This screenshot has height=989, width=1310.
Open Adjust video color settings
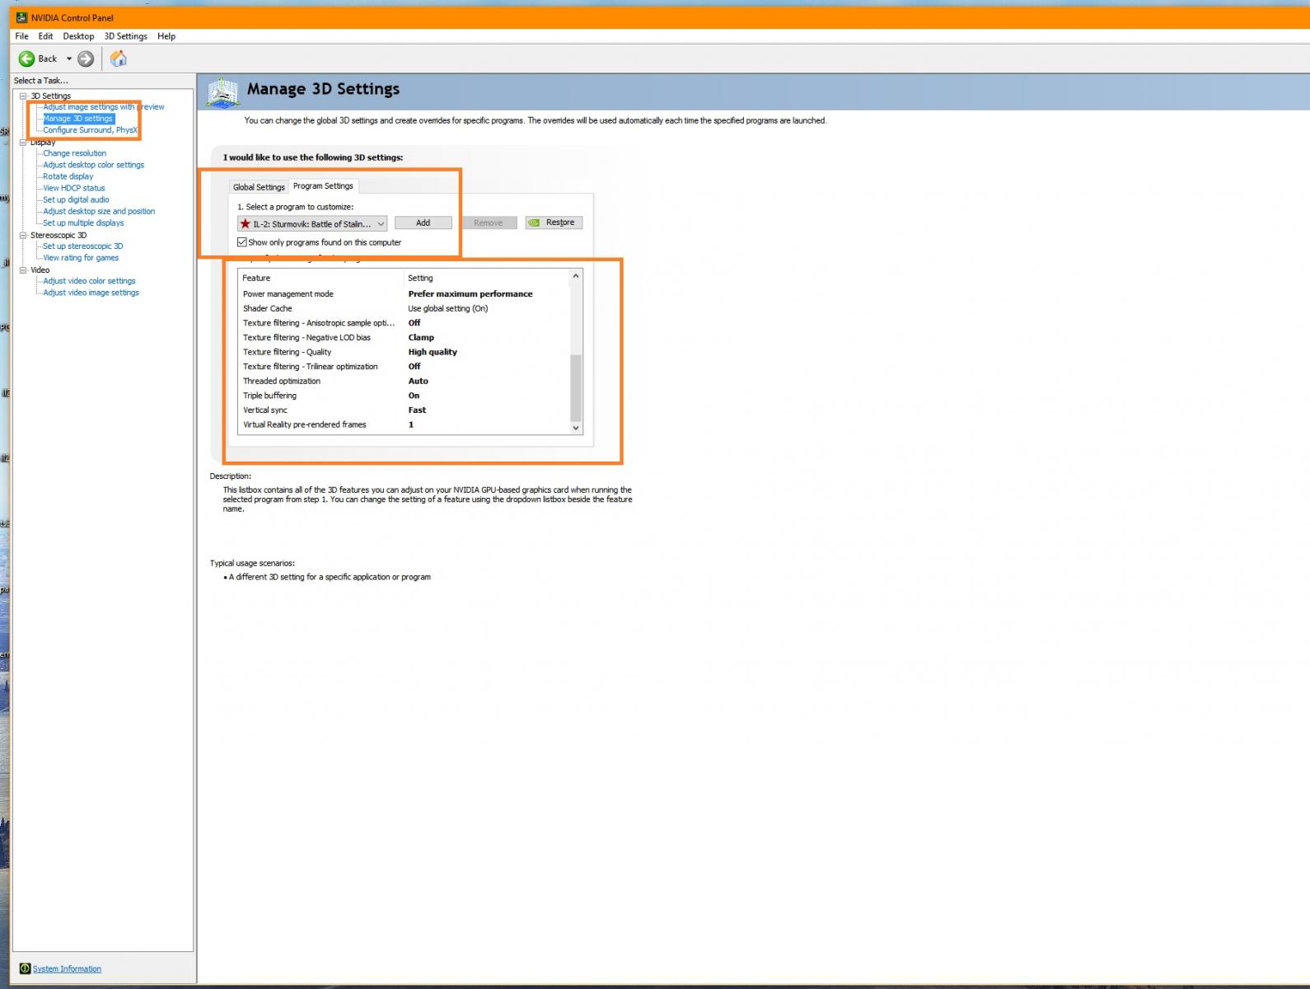89,281
